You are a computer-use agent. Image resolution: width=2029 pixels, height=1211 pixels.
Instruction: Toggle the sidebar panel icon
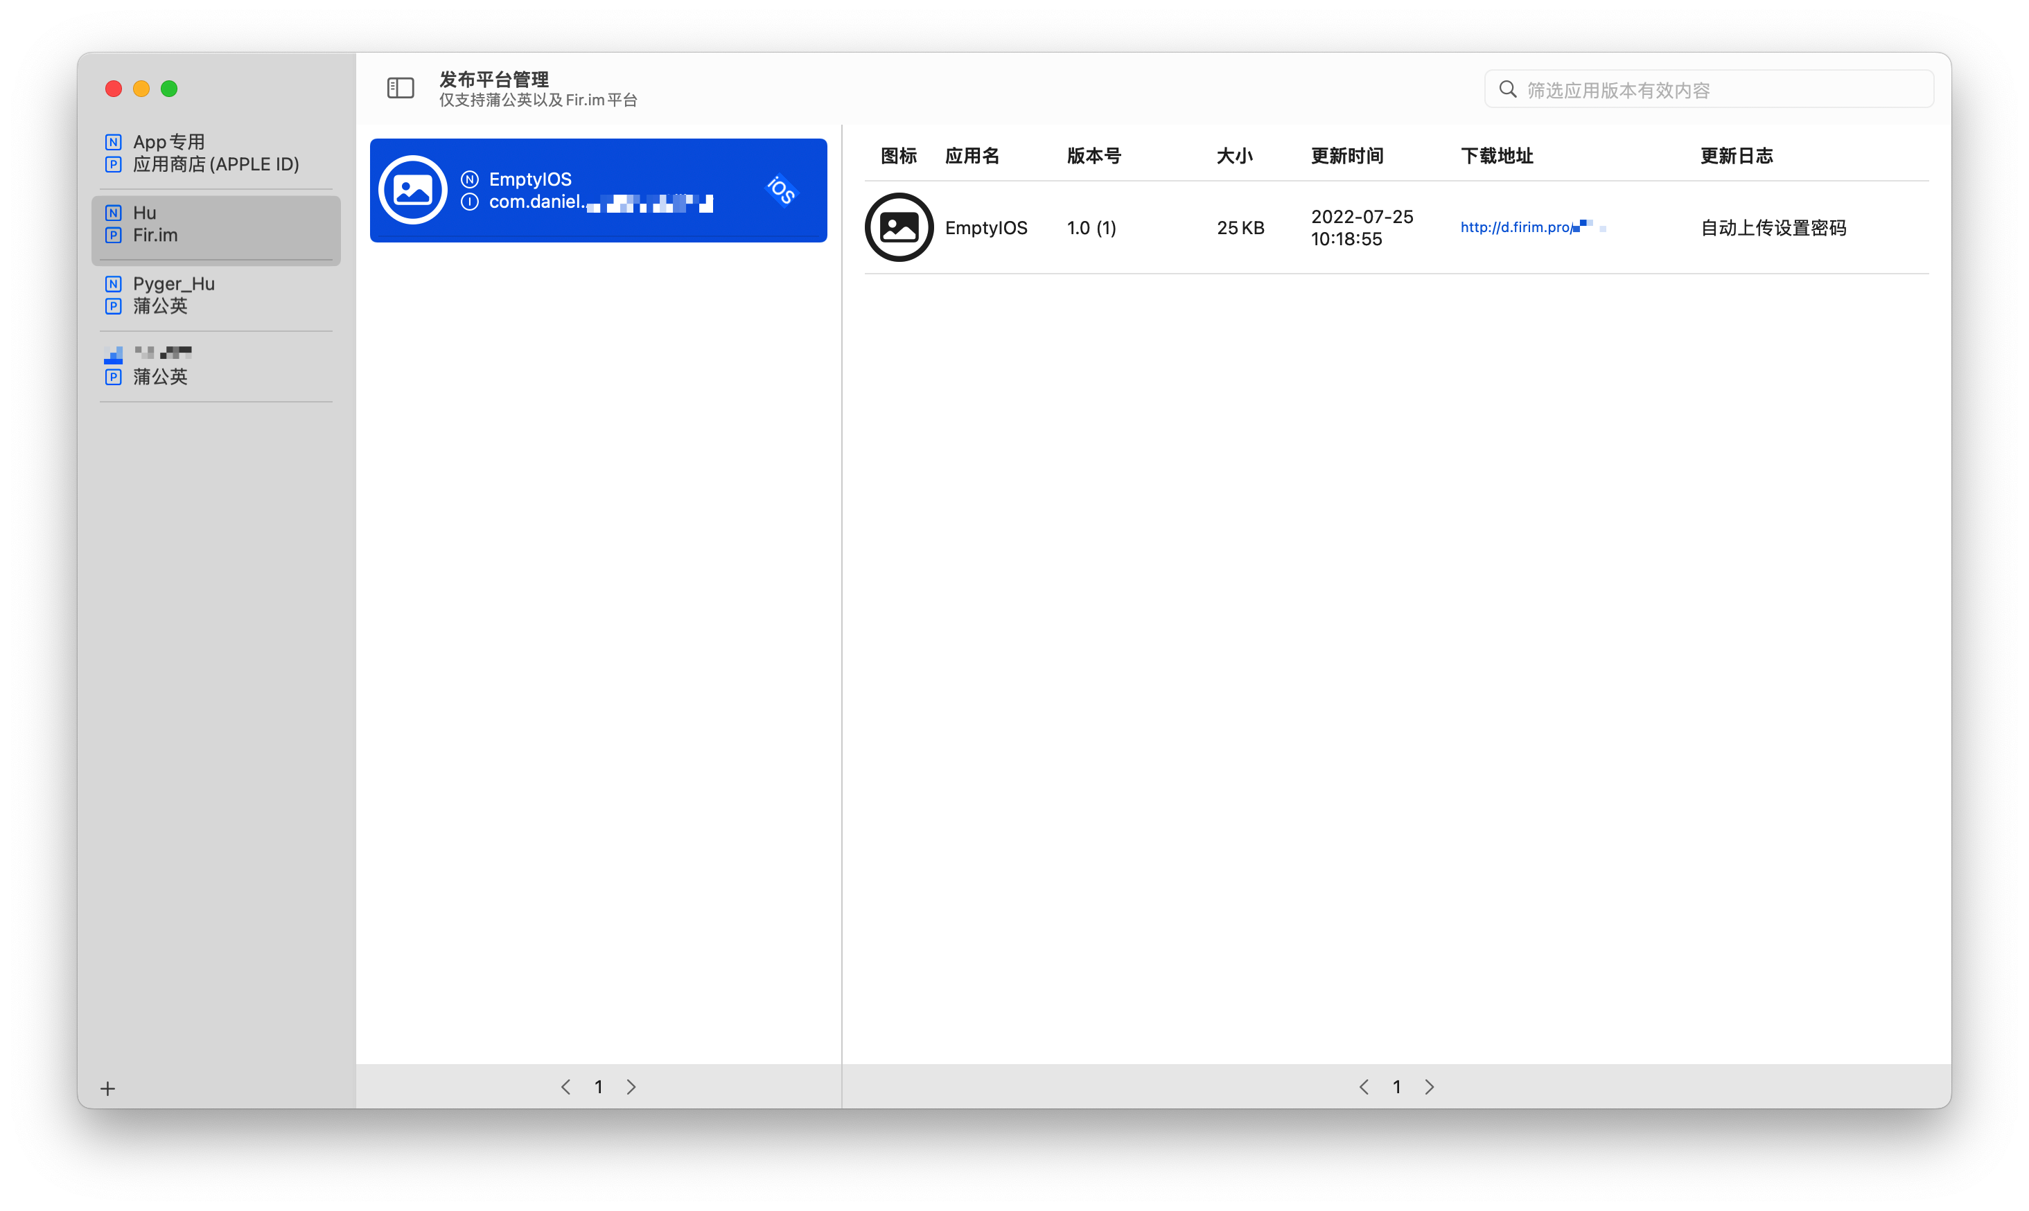point(400,88)
